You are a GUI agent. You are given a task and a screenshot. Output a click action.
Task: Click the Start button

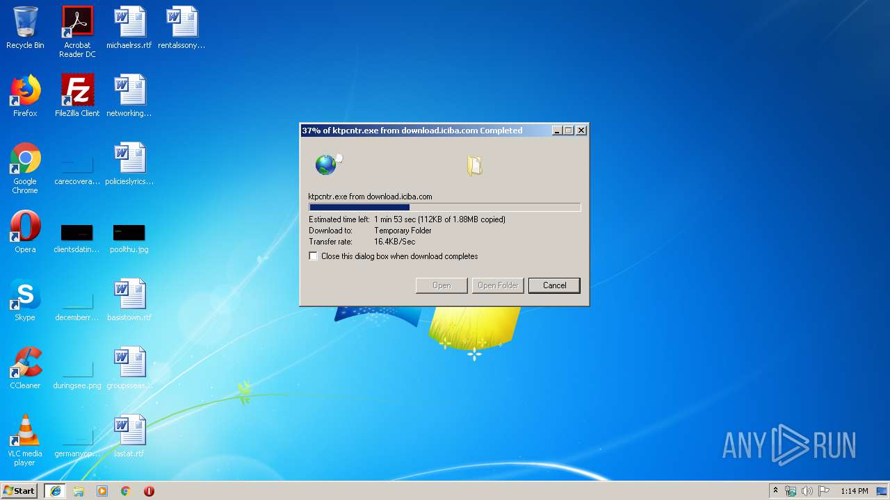(x=19, y=491)
